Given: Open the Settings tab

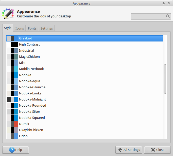Looking at the screenshot, I should (47, 28).
